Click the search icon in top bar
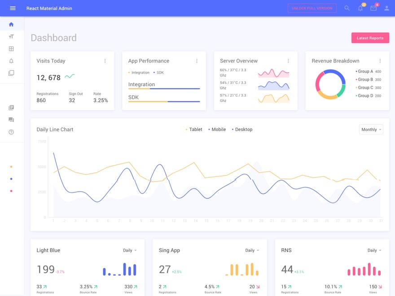395x296 pixels. coord(347,8)
